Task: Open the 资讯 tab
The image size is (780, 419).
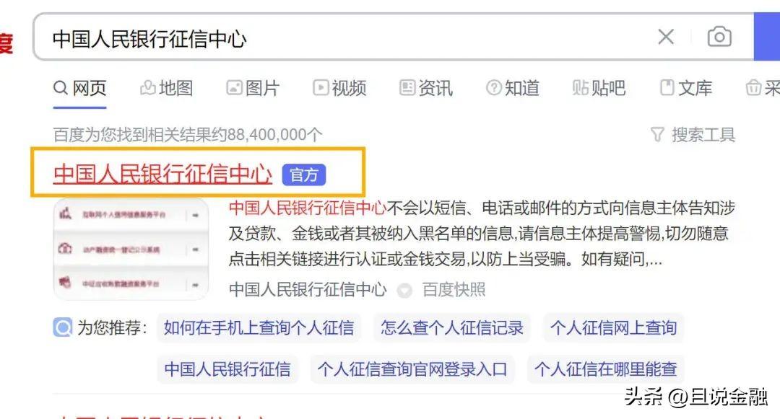Action: click(426, 89)
